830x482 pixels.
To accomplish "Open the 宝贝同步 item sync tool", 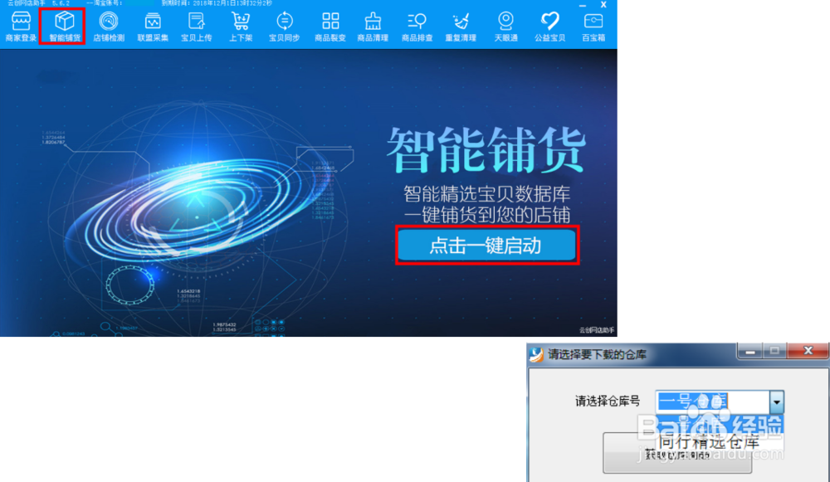I will coord(284,27).
